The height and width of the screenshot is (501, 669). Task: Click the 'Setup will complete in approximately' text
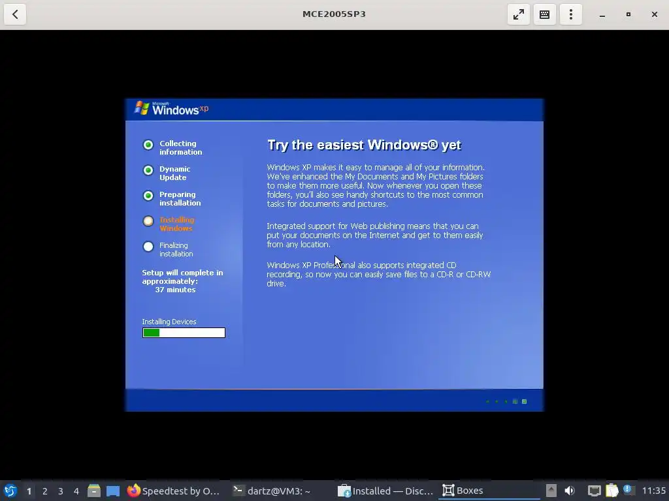tap(183, 277)
